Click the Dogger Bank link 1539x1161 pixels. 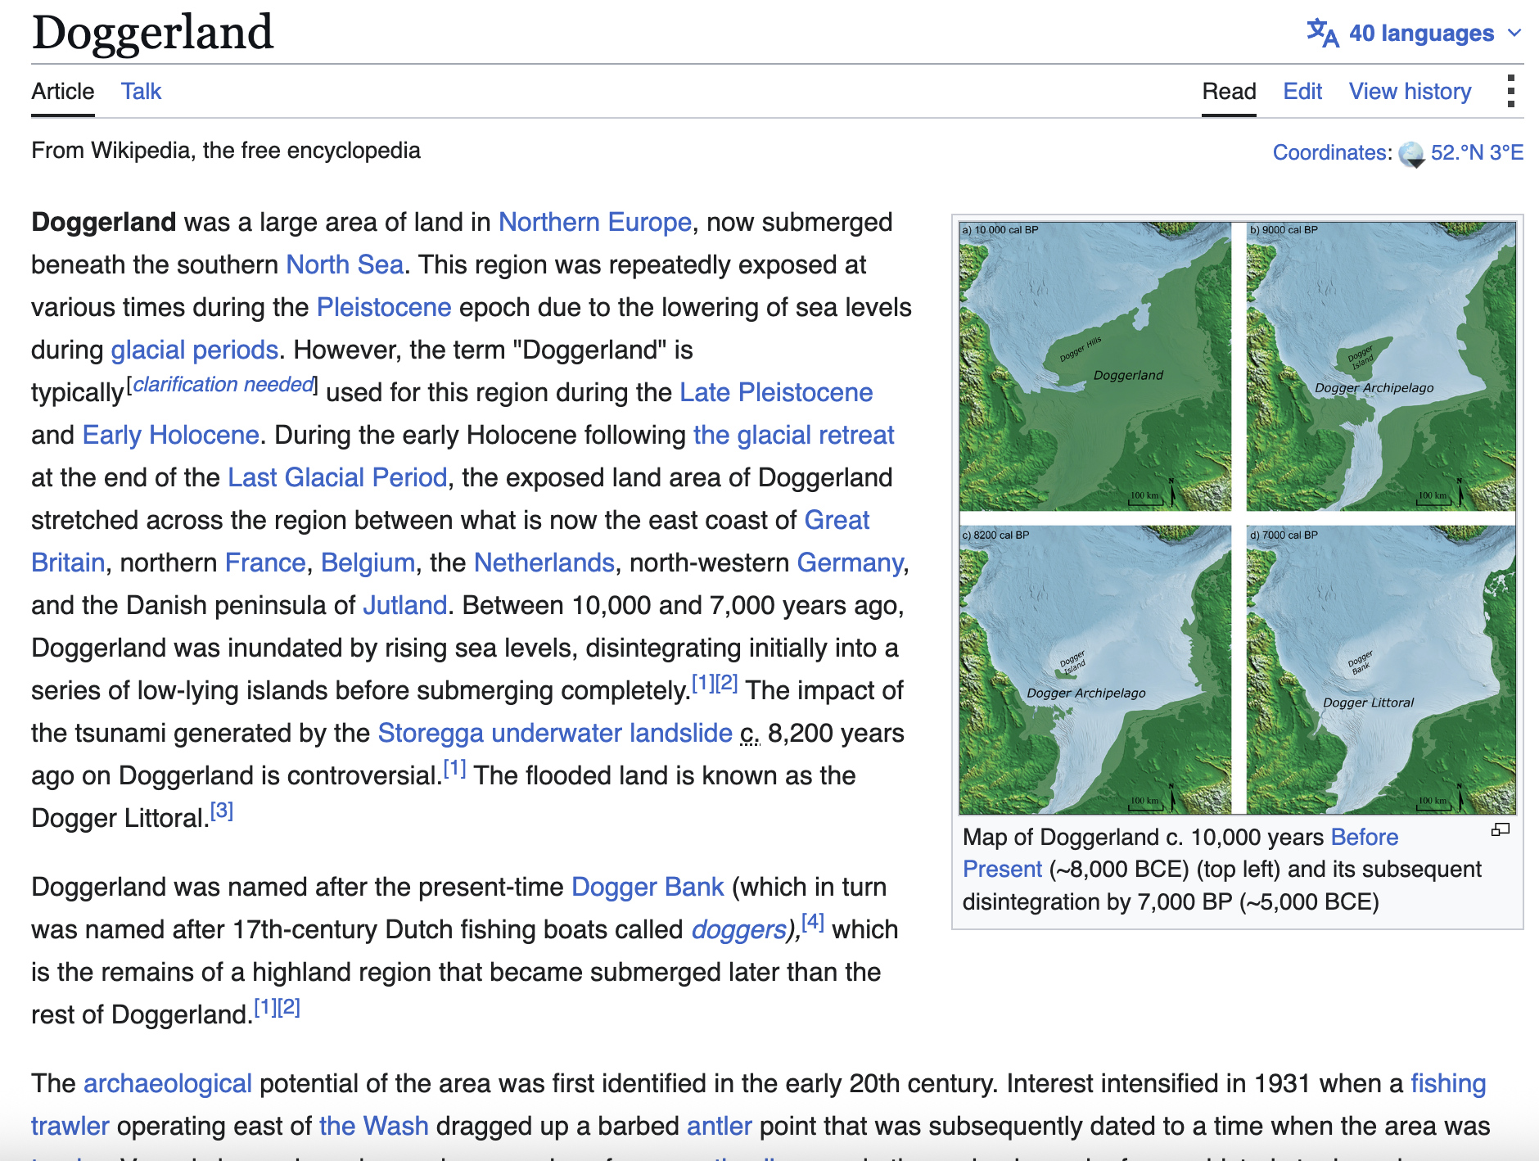tap(648, 887)
